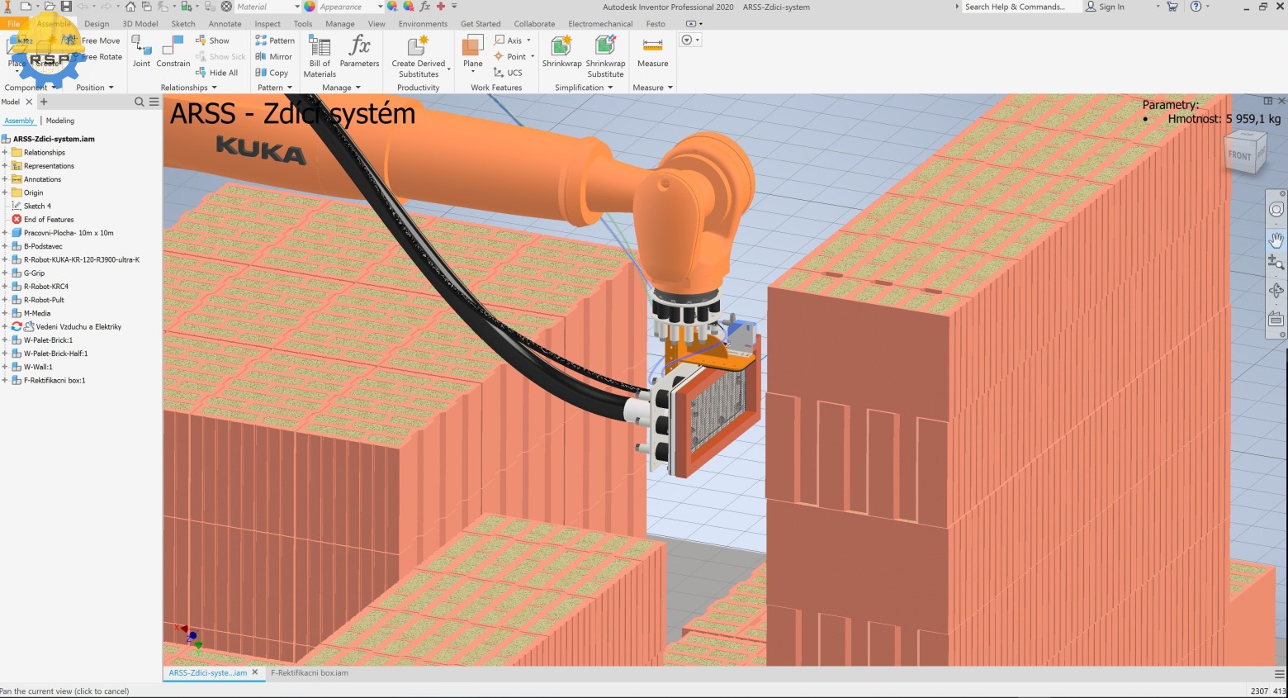1288x698 pixels.
Task: Click the Save icon in quick access toolbar
Action: pos(67,7)
